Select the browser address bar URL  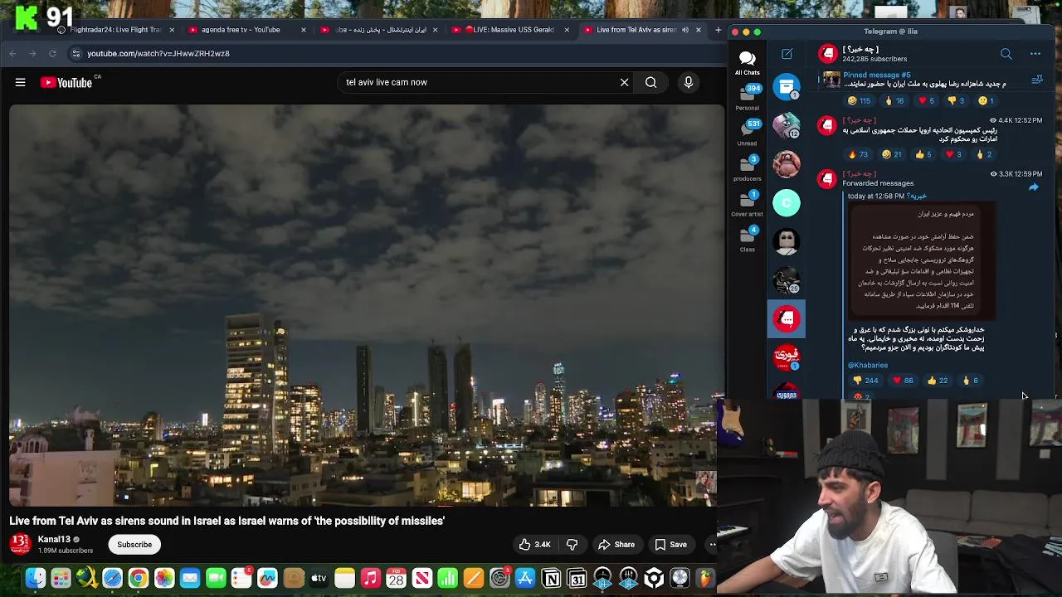(158, 53)
